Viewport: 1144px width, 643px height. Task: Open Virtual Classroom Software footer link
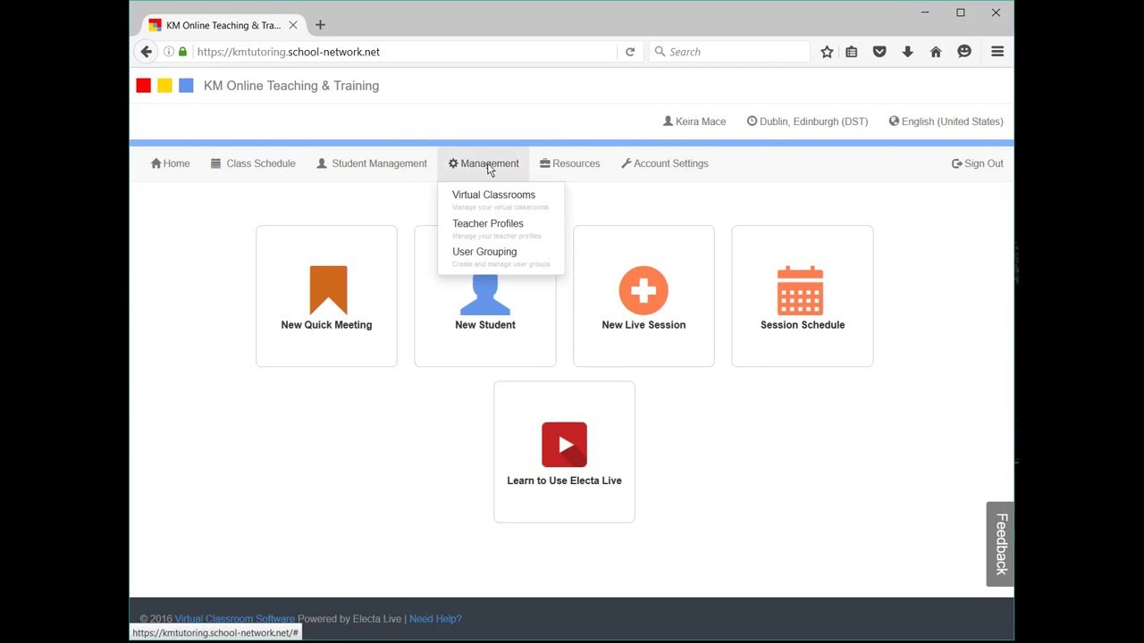tap(234, 618)
